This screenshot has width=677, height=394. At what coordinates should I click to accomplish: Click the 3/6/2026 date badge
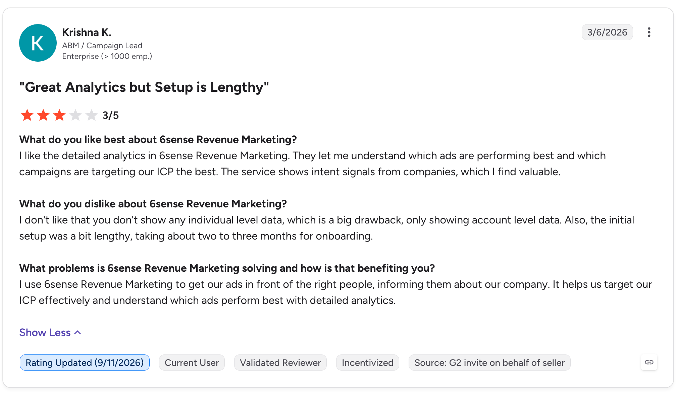click(x=607, y=32)
